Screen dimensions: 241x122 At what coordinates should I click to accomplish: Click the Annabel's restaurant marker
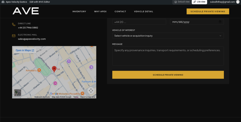pos(39,70)
